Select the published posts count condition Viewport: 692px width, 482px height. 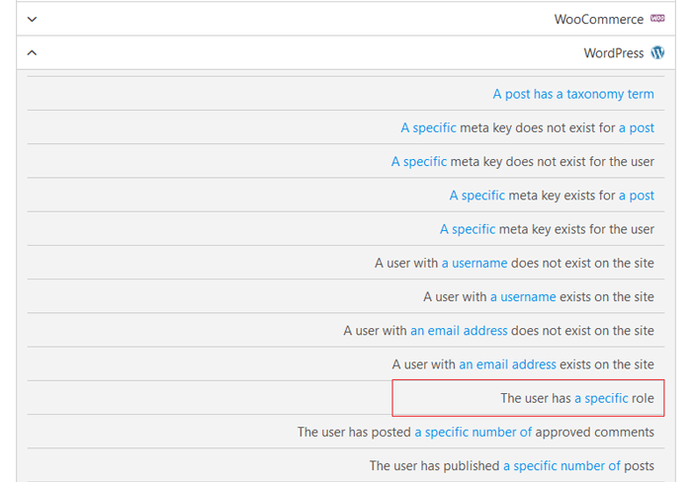(x=512, y=465)
